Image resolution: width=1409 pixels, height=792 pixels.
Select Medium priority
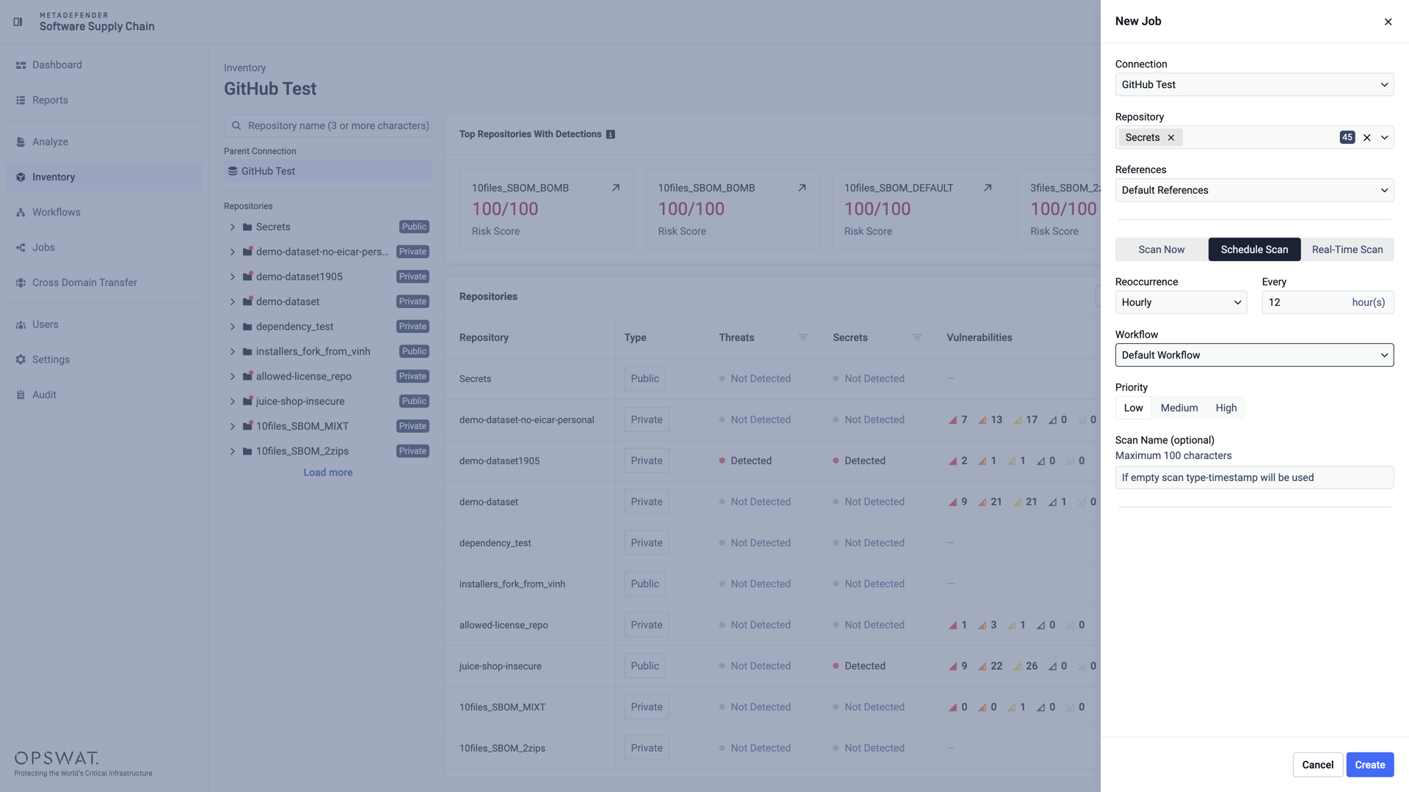pyautogui.click(x=1179, y=408)
